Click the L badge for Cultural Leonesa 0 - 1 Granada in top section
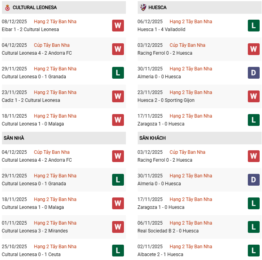 [118, 73]
